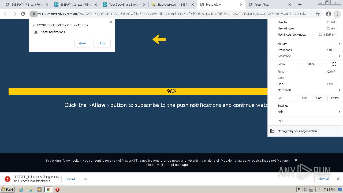Increase zoom with the plus button
343x193 pixels.
tap(321, 64)
